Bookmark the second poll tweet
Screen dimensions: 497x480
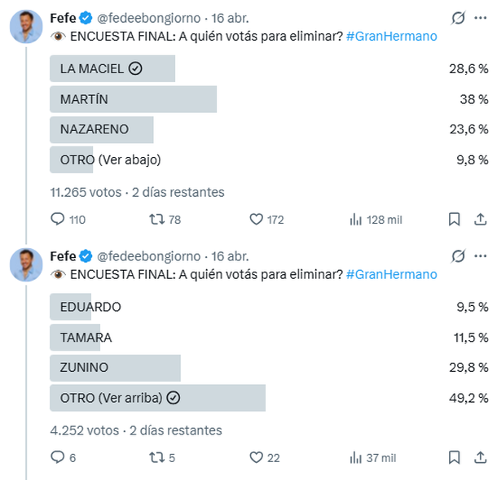coord(455,458)
